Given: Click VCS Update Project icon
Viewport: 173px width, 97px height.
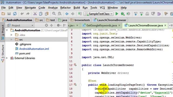Looking at the screenshot, I should [x=136, y=14].
